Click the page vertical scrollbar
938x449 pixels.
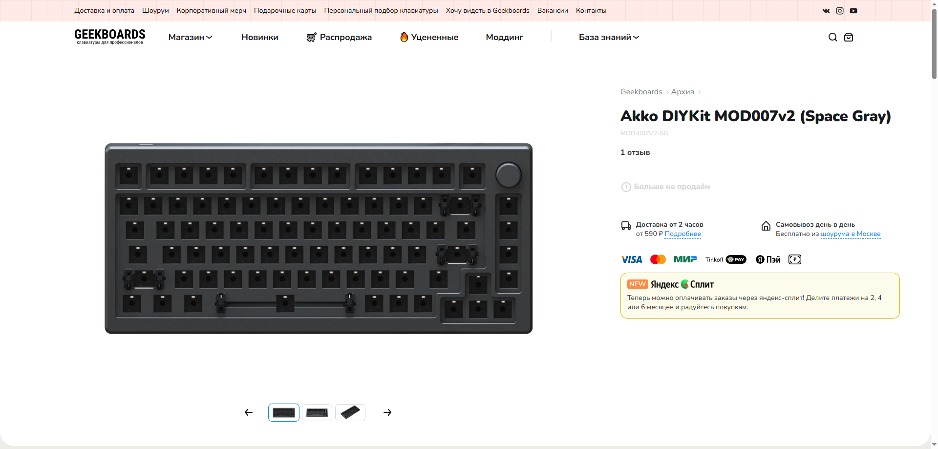(x=934, y=225)
